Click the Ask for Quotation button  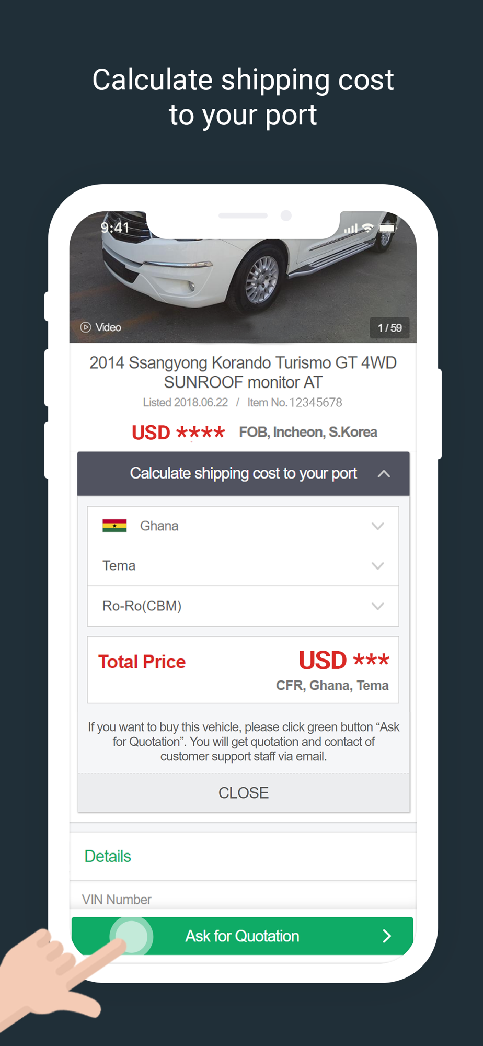(x=243, y=936)
